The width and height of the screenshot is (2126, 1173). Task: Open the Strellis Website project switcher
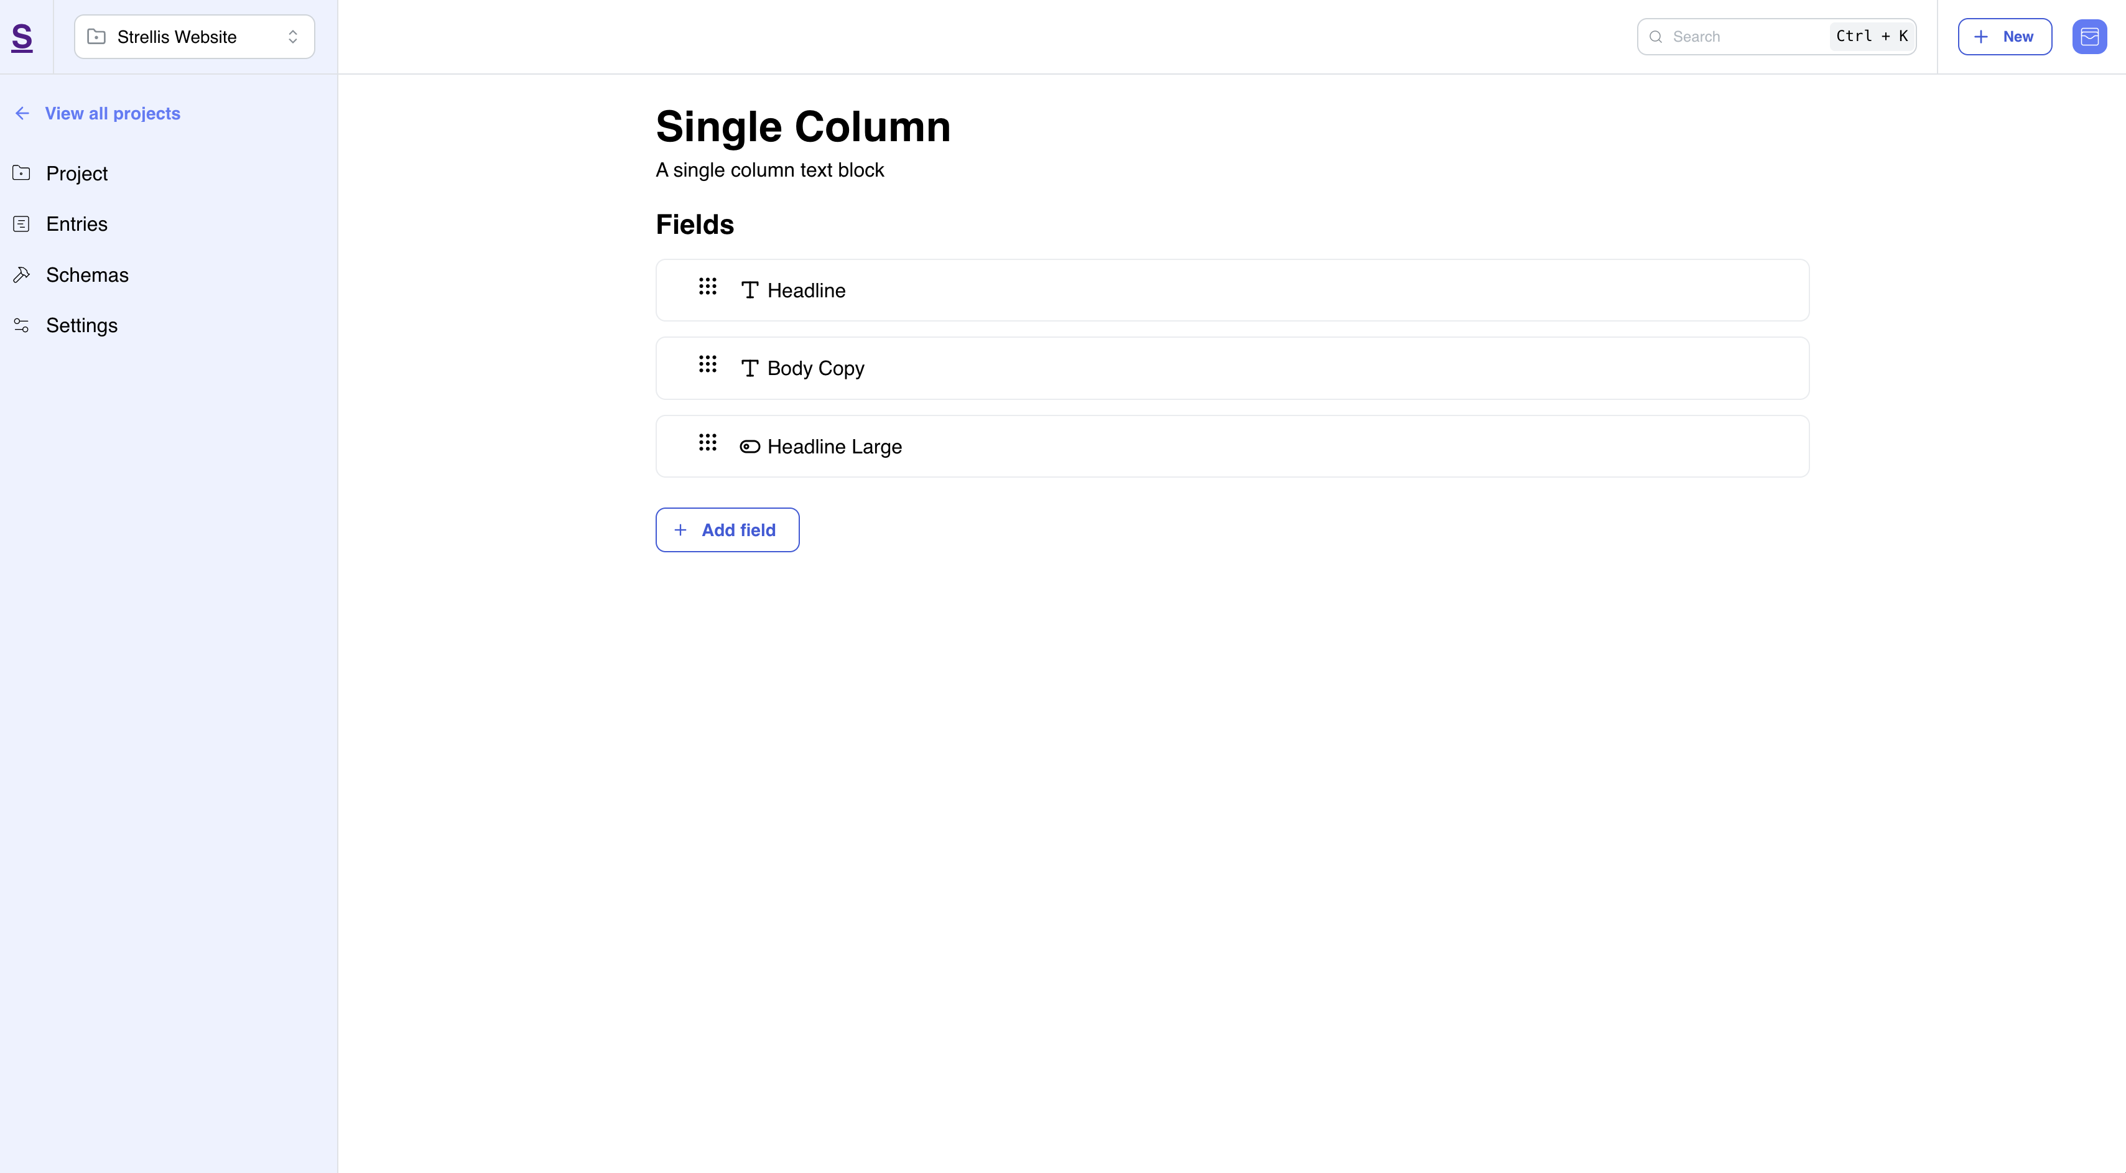pyautogui.click(x=195, y=36)
